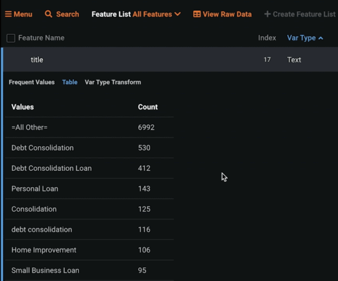
Task: Select the Home Improvement row
Action: coord(90,250)
